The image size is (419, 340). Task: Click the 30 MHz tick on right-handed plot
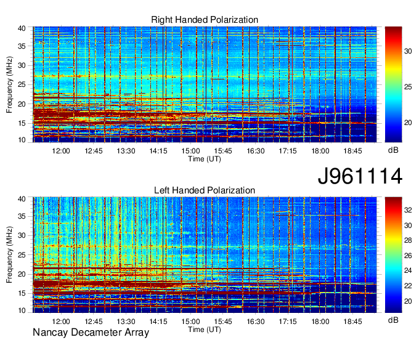tap(22, 65)
